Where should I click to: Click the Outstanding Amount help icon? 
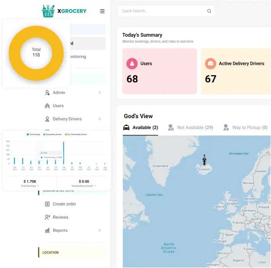95,186
